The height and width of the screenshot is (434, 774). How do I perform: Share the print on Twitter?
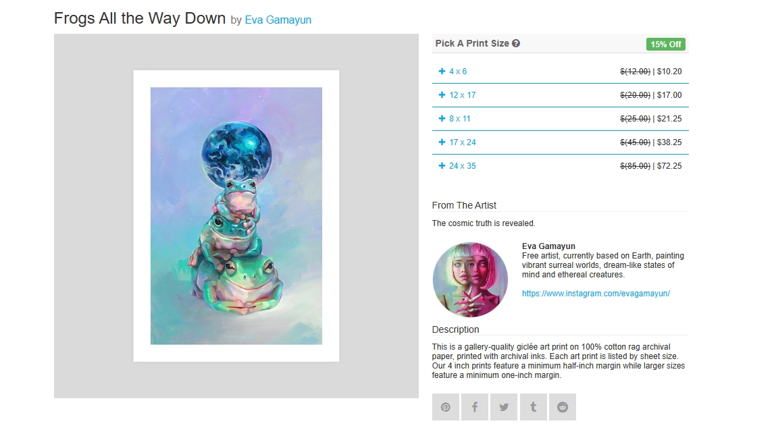[x=504, y=407]
